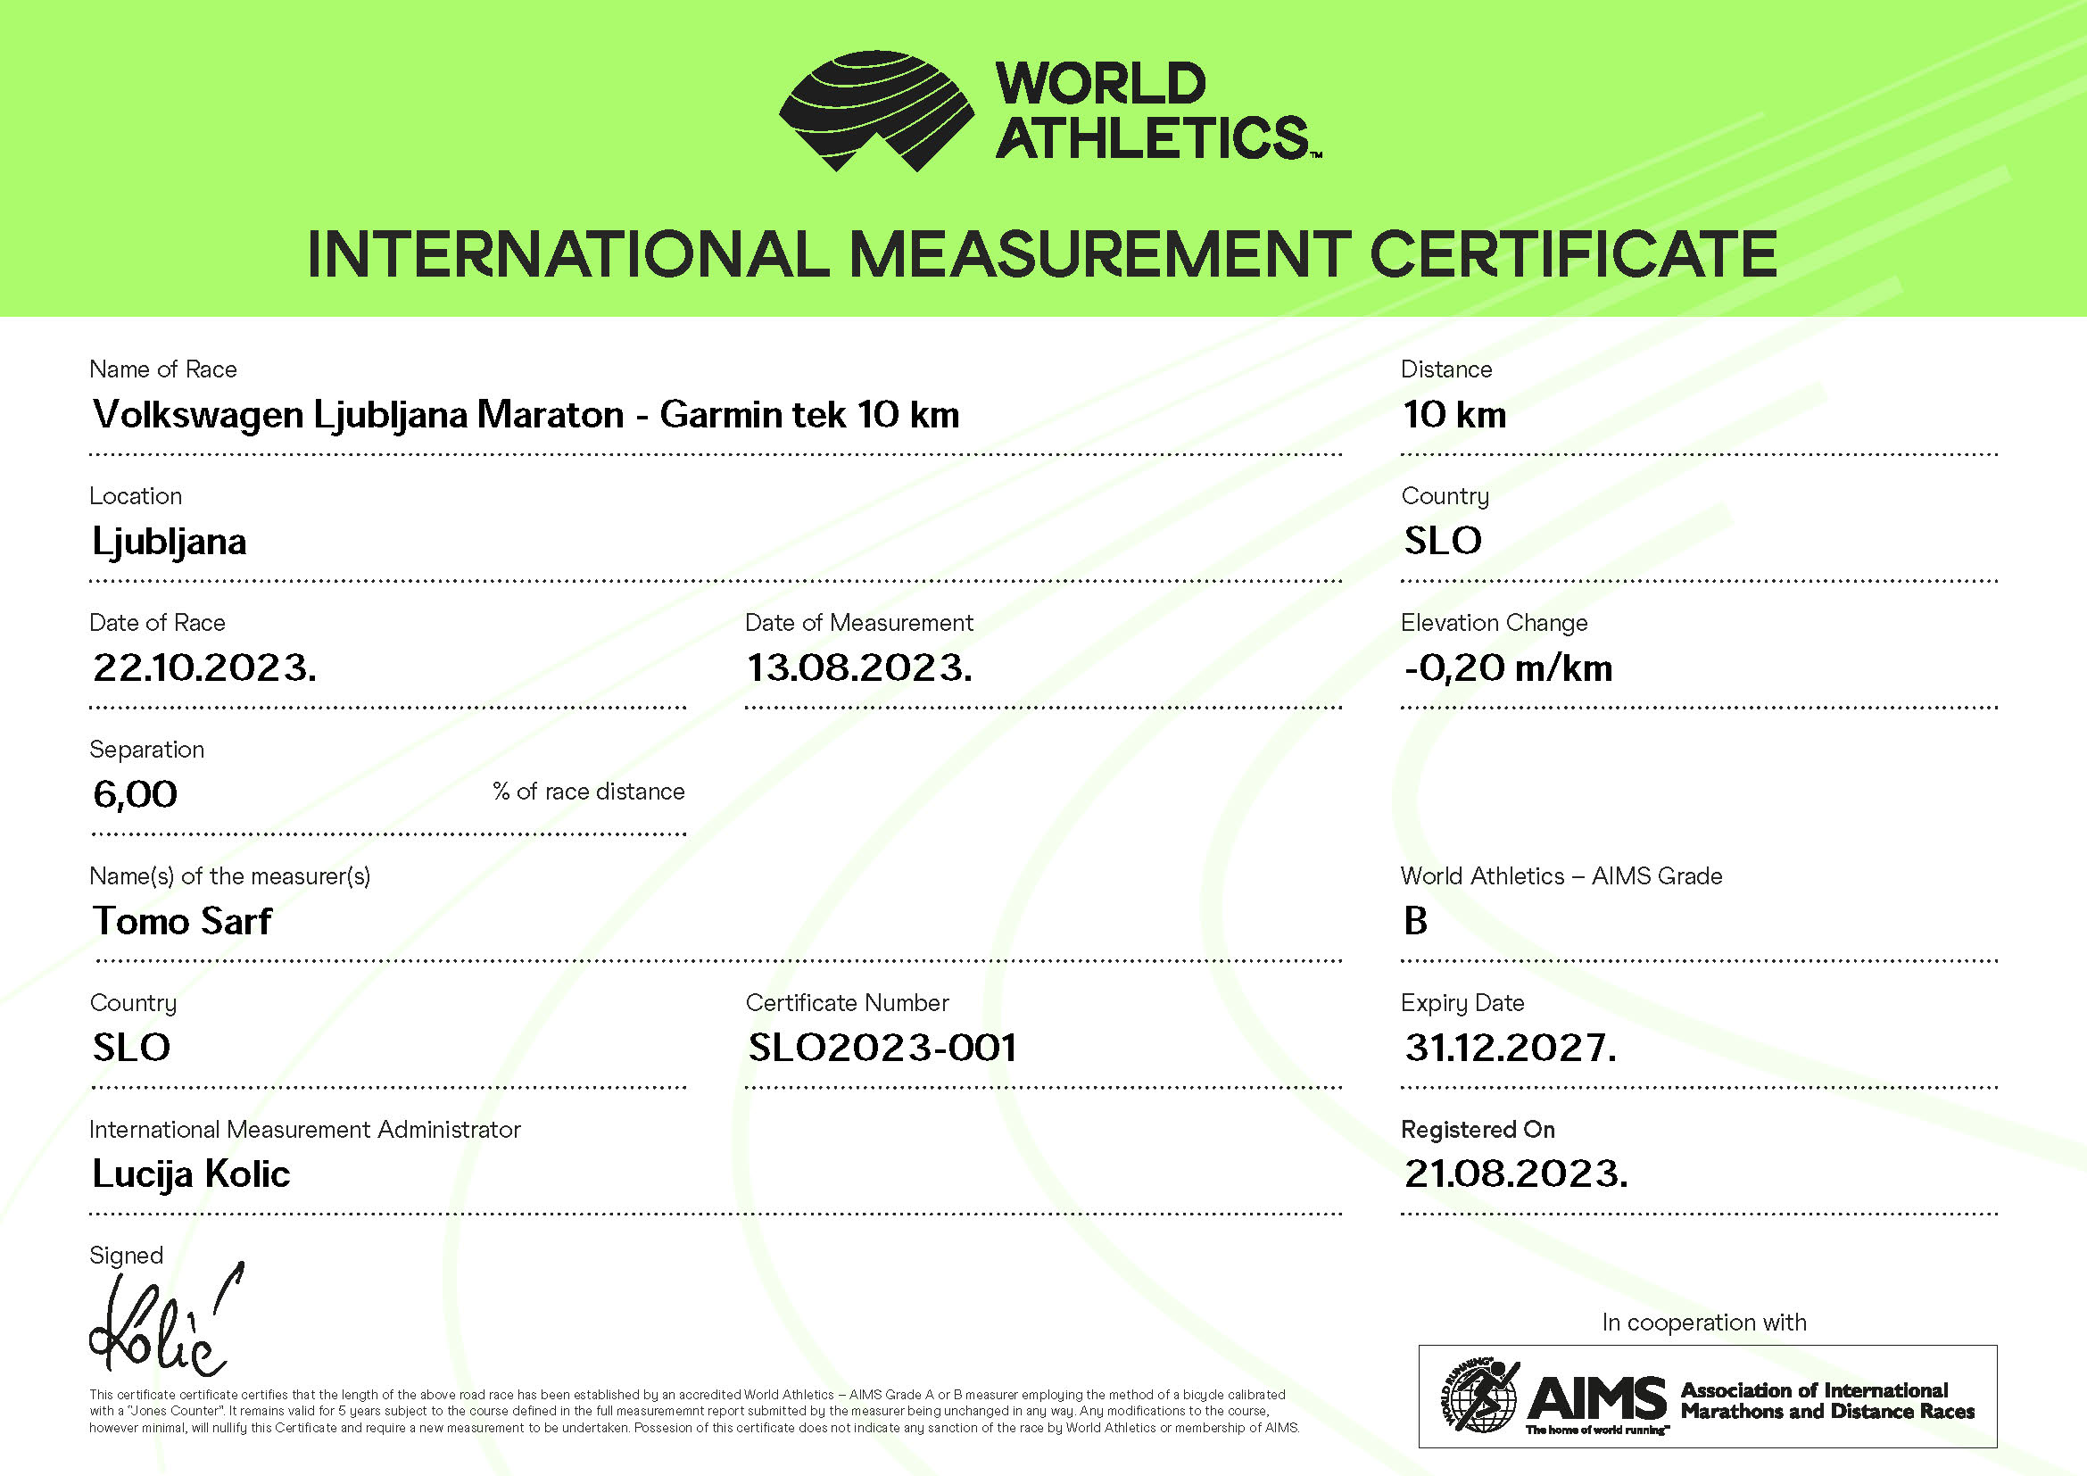This screenshot has height=1476, width=2087.
Task: Select measurer name Tomo Sarf
Action: (182, 922)
